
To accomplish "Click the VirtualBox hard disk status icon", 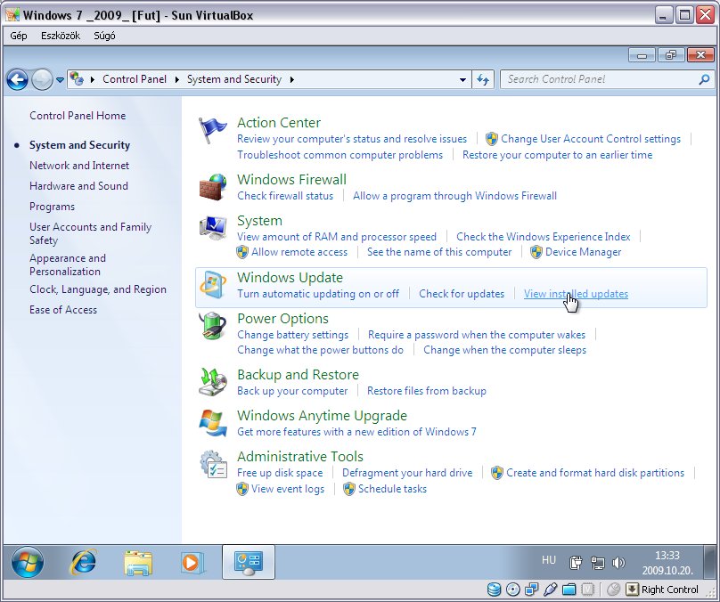I will (x=494, y=590).
